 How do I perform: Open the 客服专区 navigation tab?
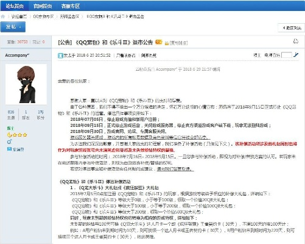pyautogui.click(x=71, y=6)
